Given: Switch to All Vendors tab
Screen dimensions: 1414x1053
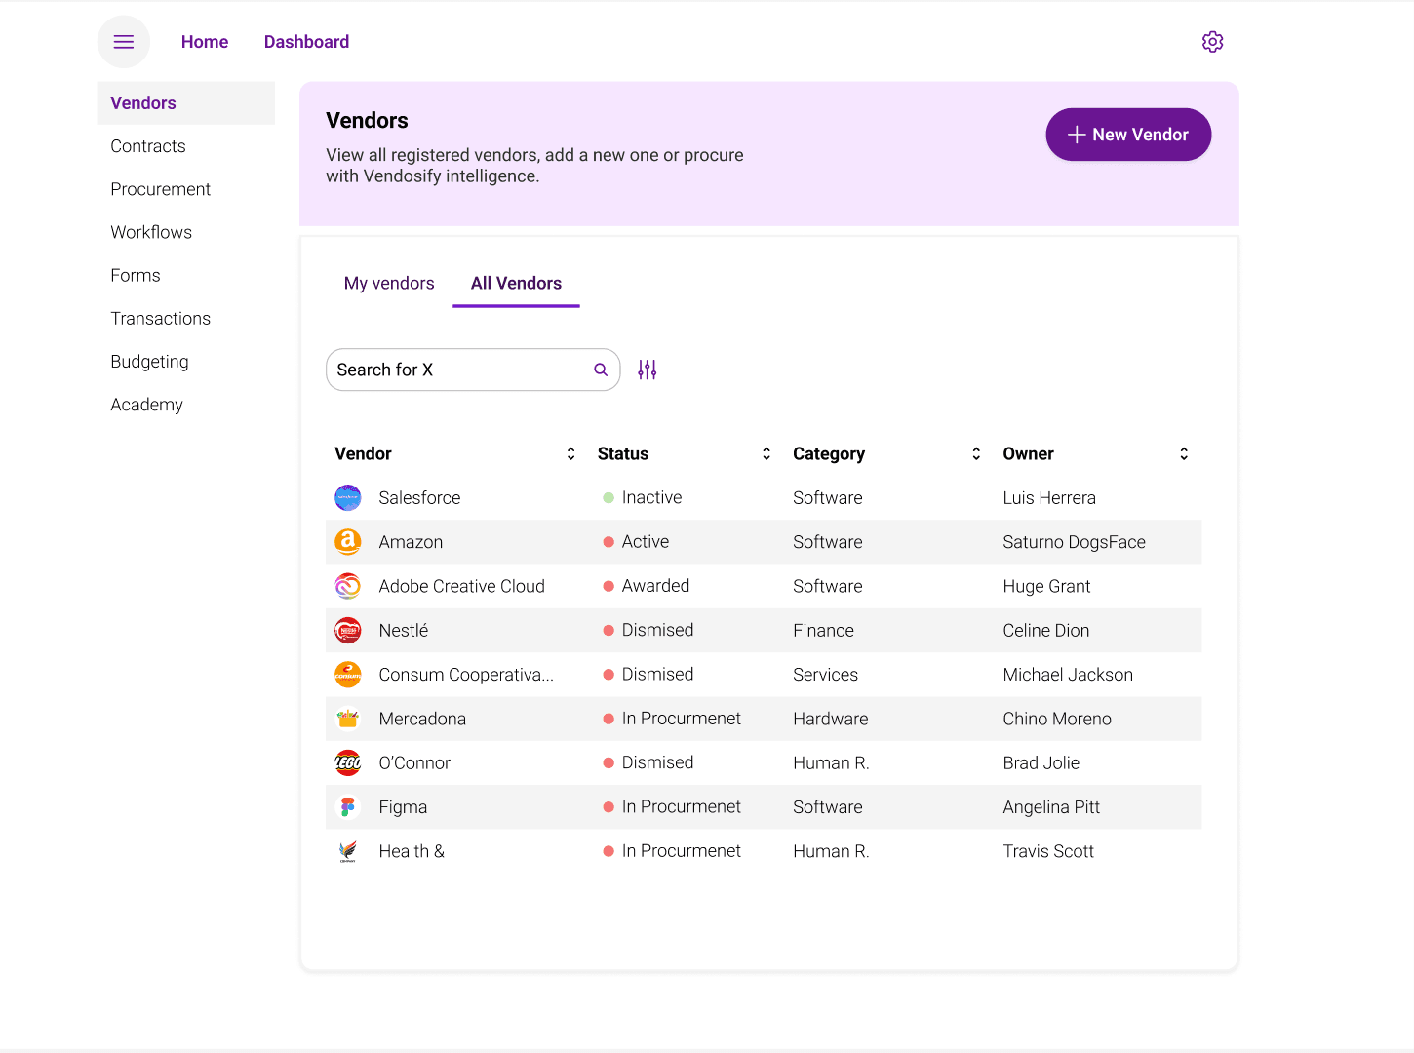Looking at the screenshot, I should [x=516, y=283].
